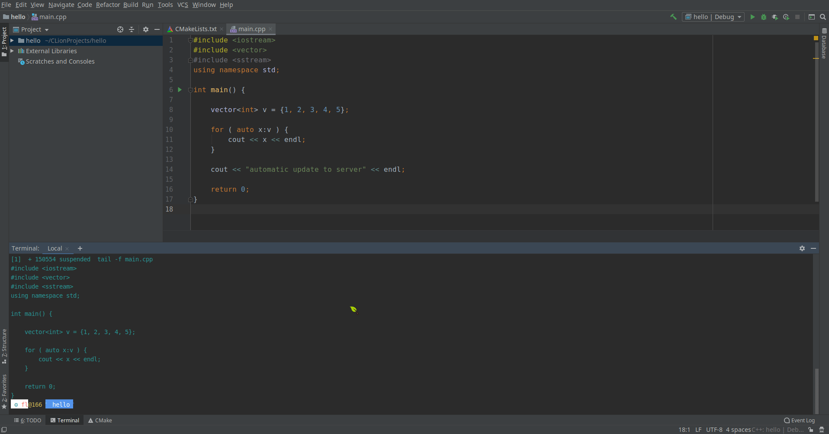Open the VCS menu
829x434 pixels.
click(x=183, y=5)
